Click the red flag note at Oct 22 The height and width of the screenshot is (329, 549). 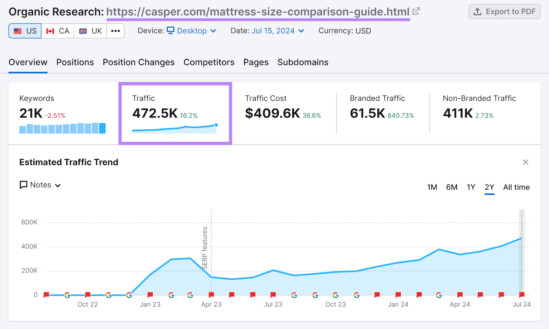tap(88, 295)
